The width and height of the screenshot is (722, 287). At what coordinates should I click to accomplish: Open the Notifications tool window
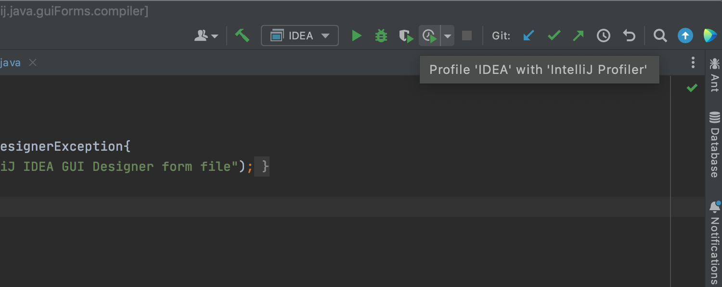coord(715,242)
